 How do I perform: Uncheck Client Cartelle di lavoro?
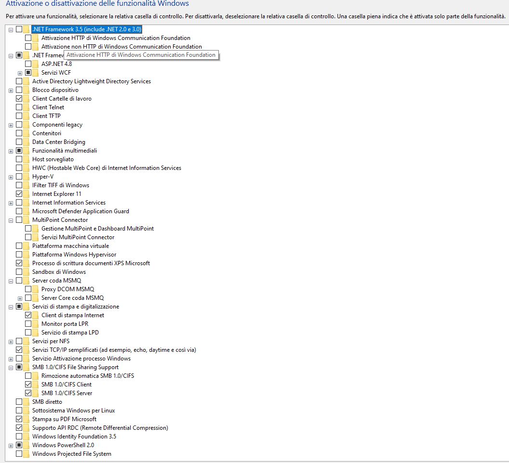click(19, 99)
